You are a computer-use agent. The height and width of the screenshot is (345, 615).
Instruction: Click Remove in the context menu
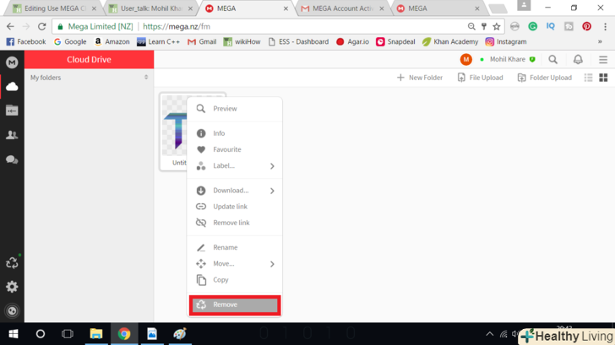tap(235, 305)
